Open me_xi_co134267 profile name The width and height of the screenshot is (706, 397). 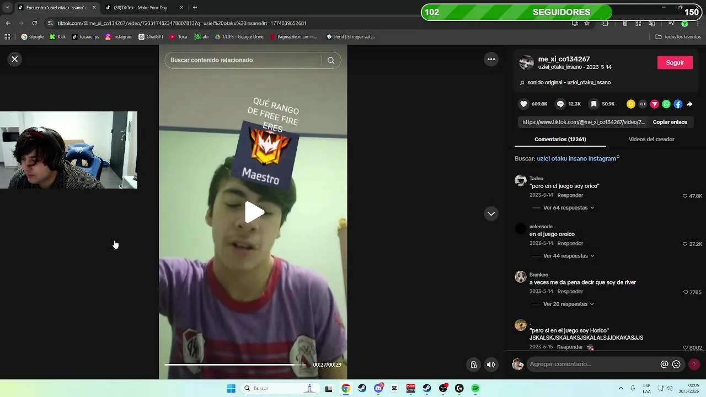[x=564, y=59]
